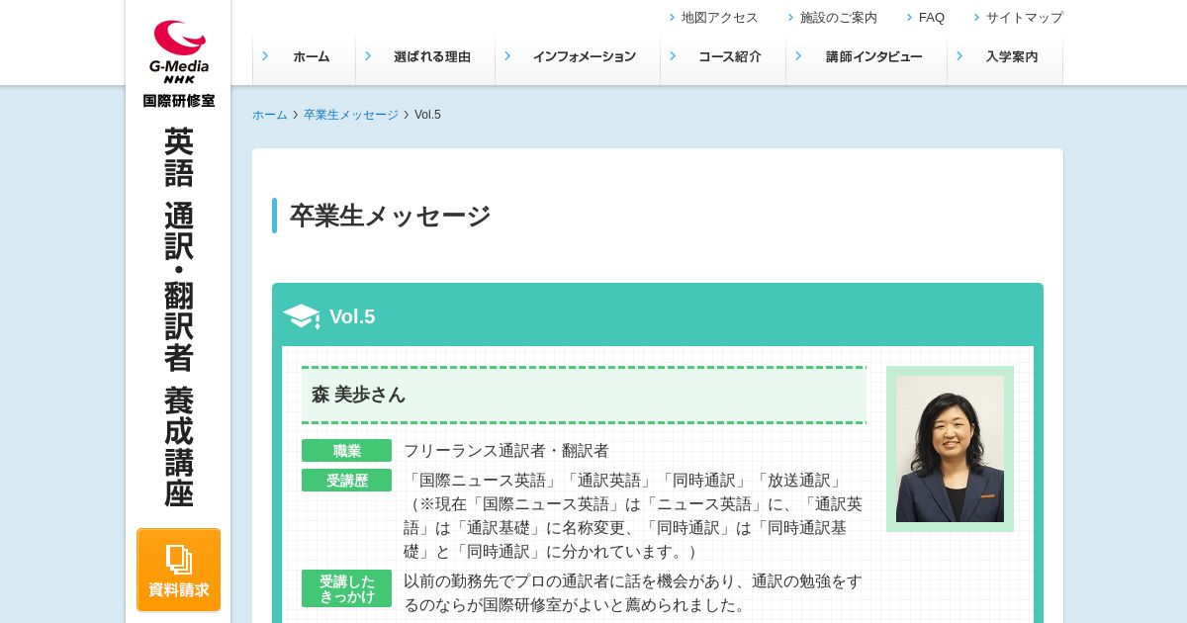Click the chevron arrow before 地図アクセス
The image size is (1187, 623).
tap(673, 17)
